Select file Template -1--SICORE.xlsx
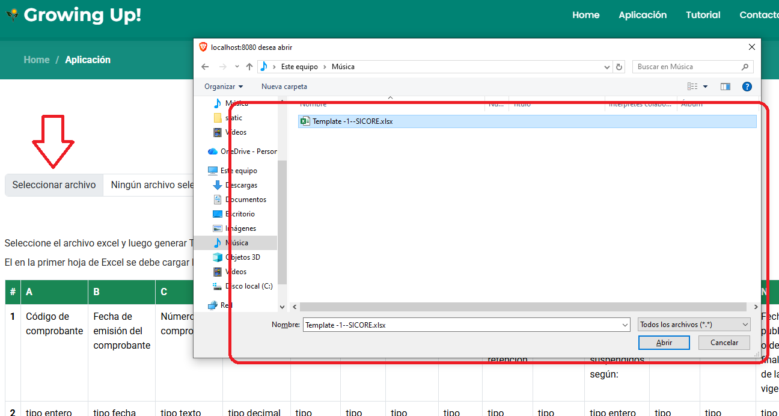The image size is (779, 416). click(527, 121)
